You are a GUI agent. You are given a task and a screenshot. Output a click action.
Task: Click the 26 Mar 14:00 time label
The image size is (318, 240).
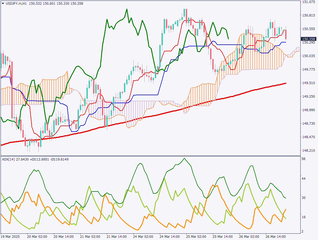click(x=275, y=237)
